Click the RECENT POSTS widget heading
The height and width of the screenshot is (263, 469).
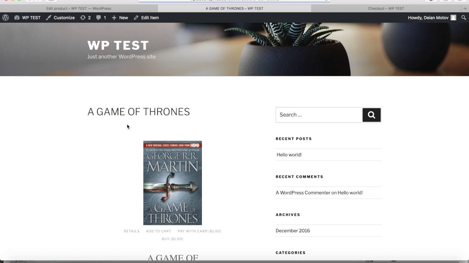[293, 139]
